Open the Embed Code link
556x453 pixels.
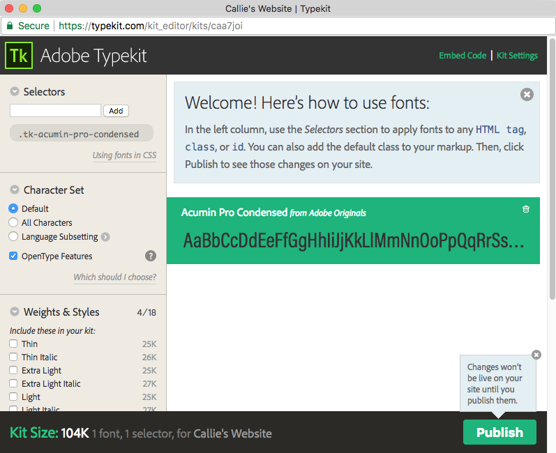tap(463, 56)
